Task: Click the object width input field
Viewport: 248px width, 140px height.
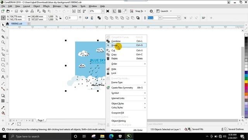Action: (x=39, y=16)
